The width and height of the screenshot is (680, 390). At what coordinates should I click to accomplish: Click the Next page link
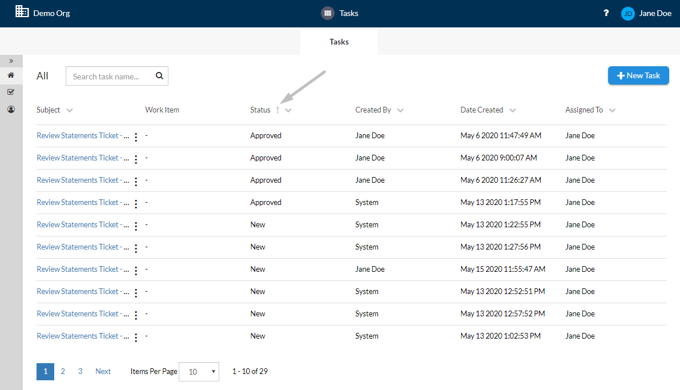point(103,371)
